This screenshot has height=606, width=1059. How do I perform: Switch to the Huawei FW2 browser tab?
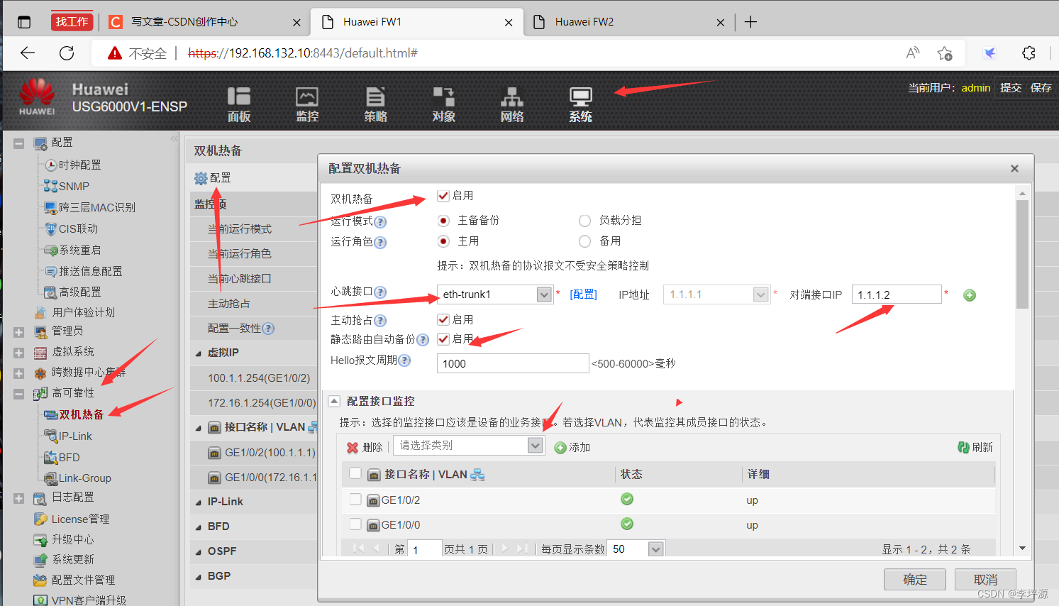(x=628, y=22)
